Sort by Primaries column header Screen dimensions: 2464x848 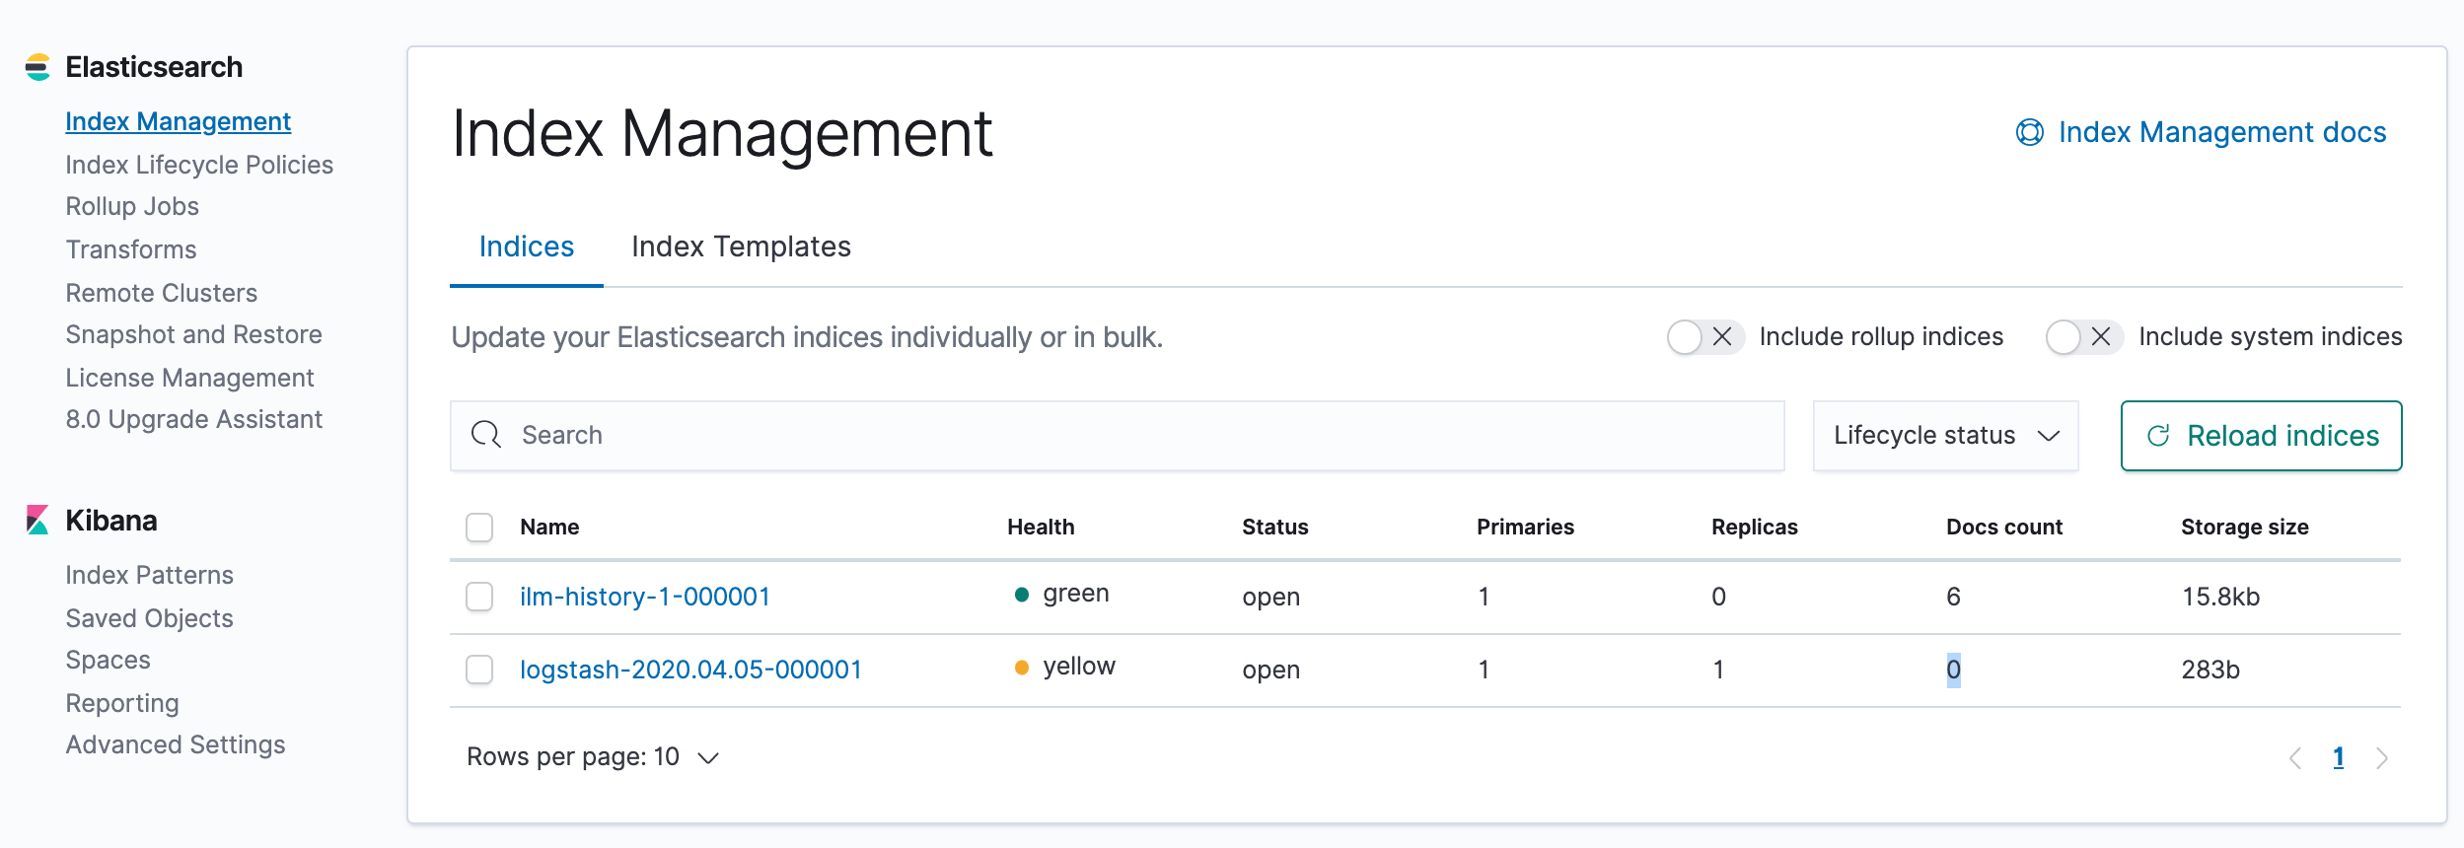click(x=1525, y=527)
